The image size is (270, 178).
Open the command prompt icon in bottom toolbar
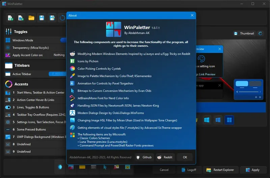tap(93, 167)
